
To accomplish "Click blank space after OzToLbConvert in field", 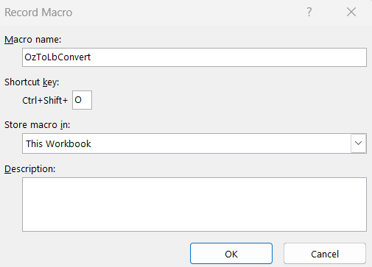I will pyautogui.click(x=228, y=57).
